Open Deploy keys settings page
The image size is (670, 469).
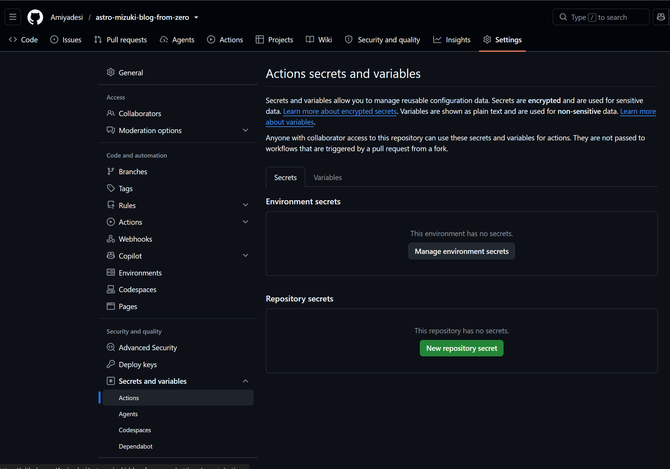178,364
